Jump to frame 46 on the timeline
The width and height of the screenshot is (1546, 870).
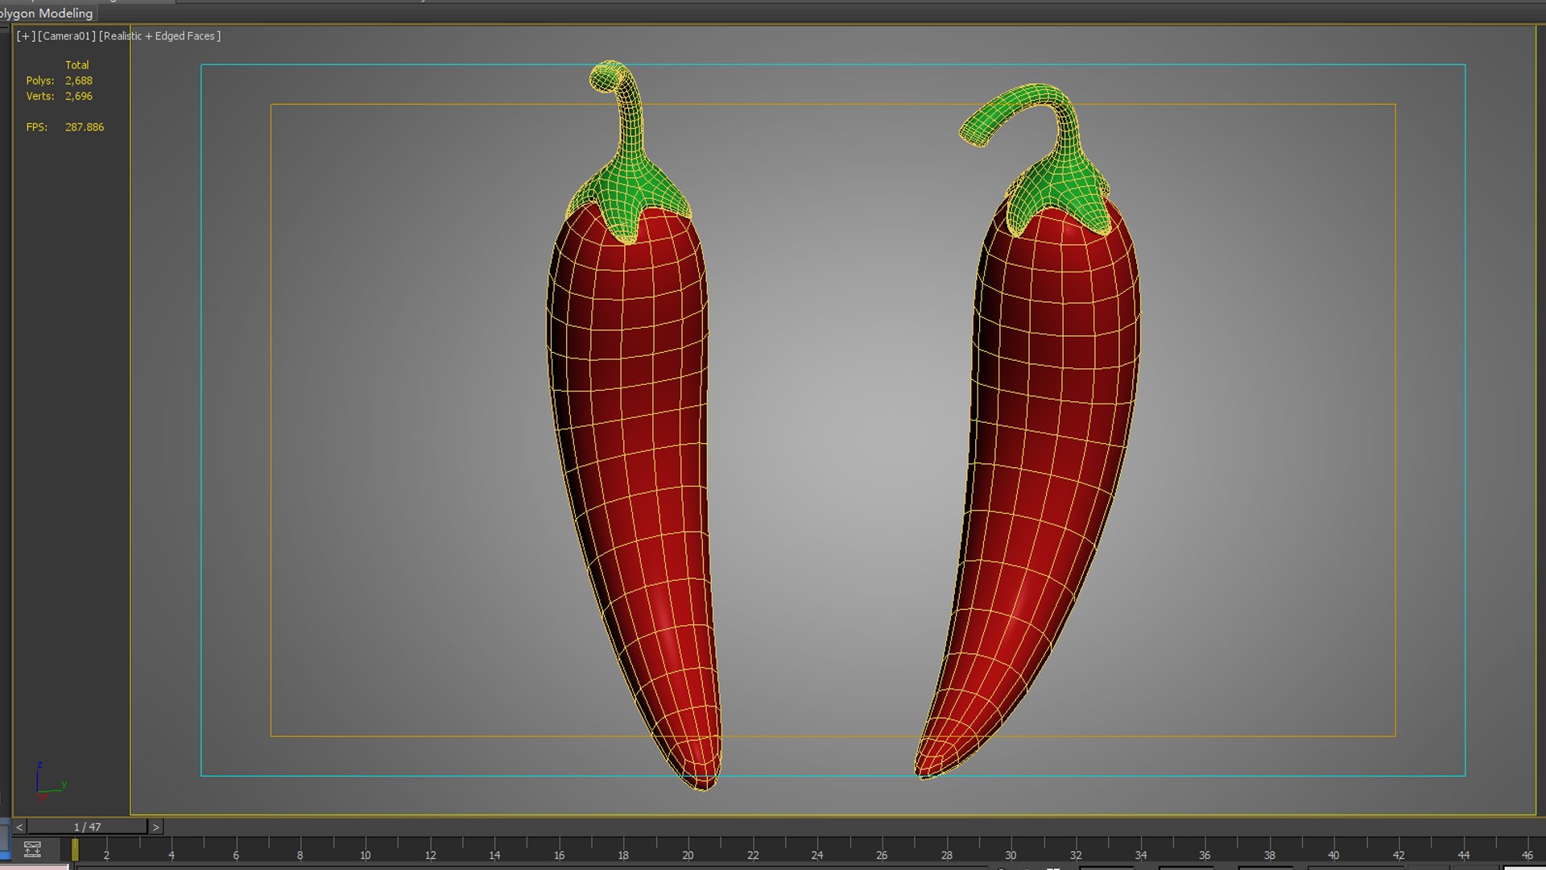[1527, 855]
